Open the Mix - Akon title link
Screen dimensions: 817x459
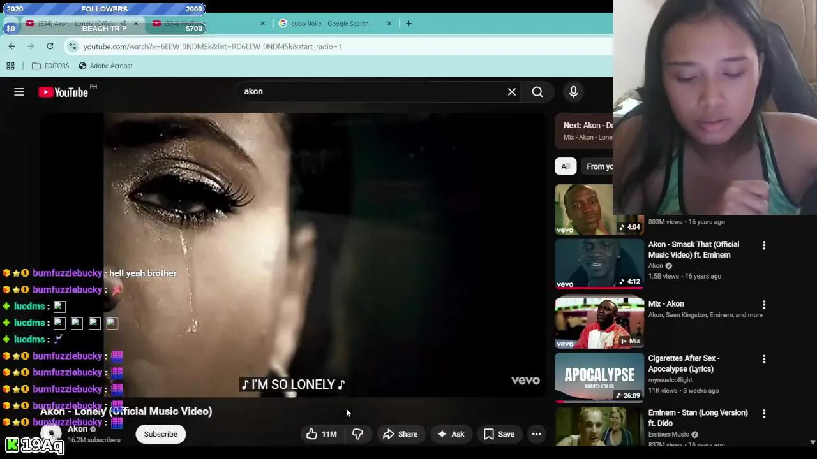pos(666,304)
